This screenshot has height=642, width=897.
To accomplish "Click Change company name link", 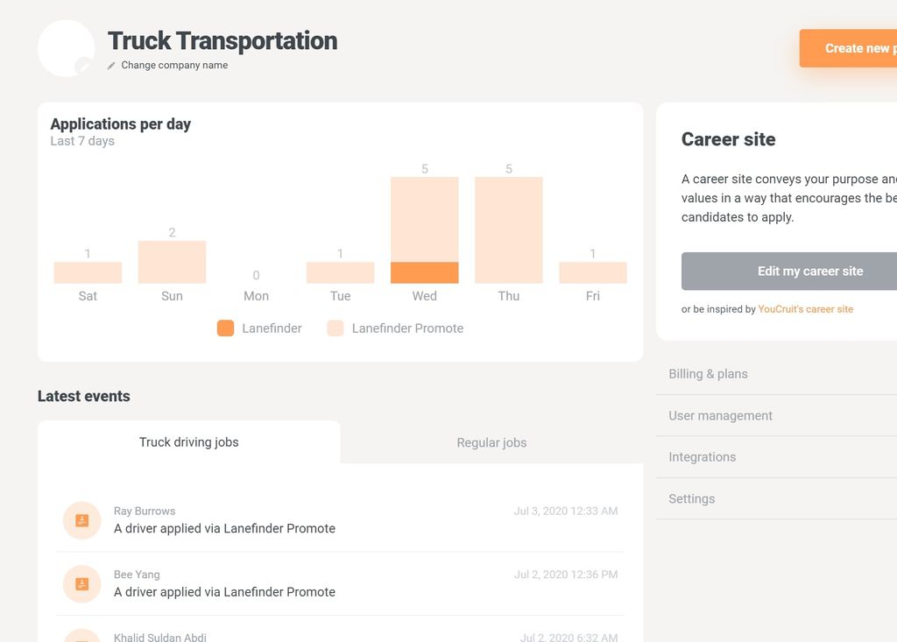I will click(174, 65).
